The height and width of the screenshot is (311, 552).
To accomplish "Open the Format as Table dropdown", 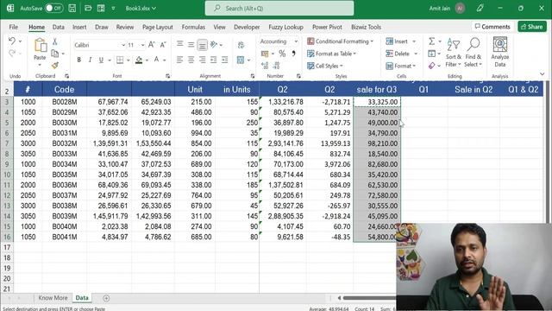I will tap(331, 54).
